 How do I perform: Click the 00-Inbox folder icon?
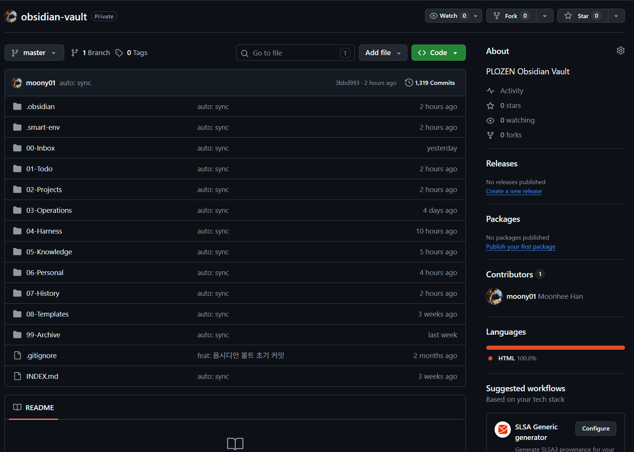pos(17,148)
